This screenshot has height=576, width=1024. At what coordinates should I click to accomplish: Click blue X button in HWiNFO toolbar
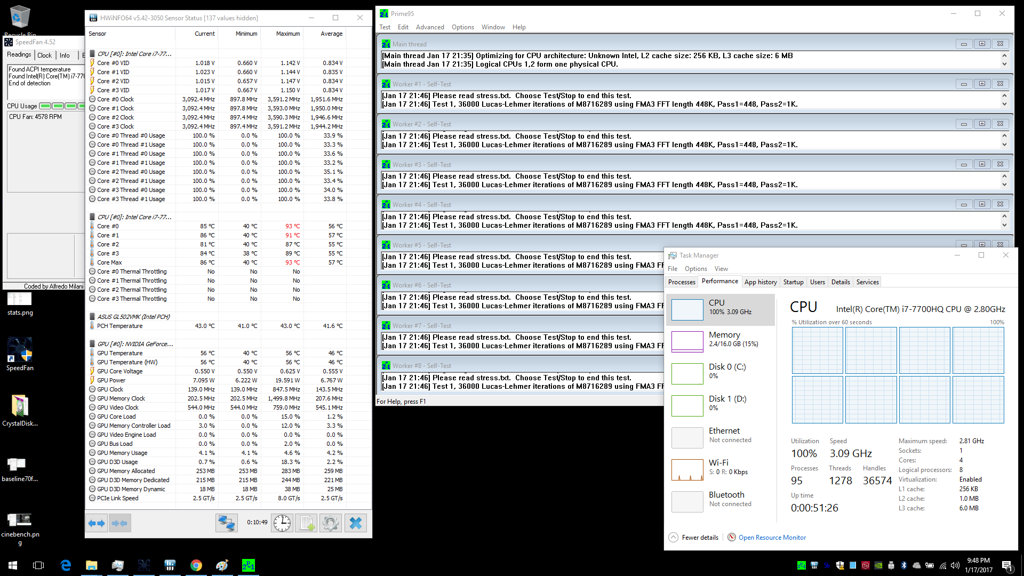[x=356, y=523]
